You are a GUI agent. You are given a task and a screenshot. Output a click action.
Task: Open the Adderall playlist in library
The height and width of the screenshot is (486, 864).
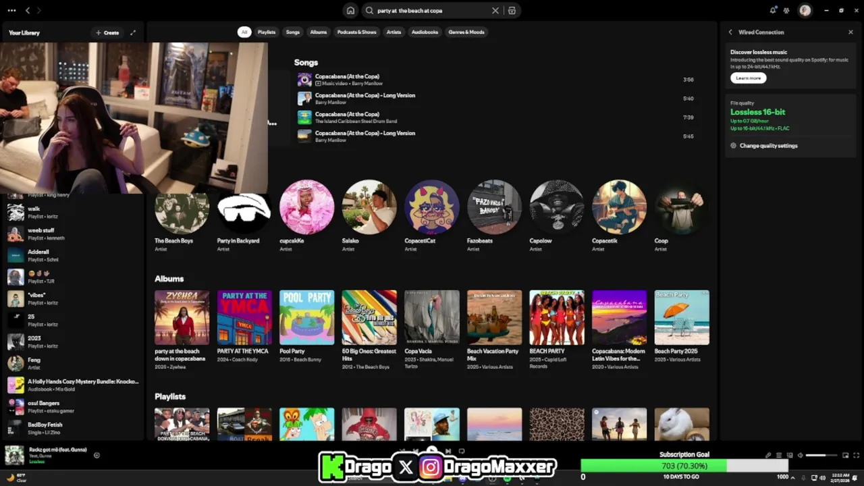point(73,255)
